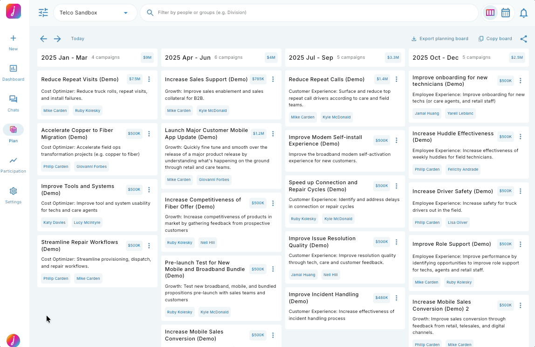Click the Today button
The width and height of the screenshot is (535, 347).
77,39
